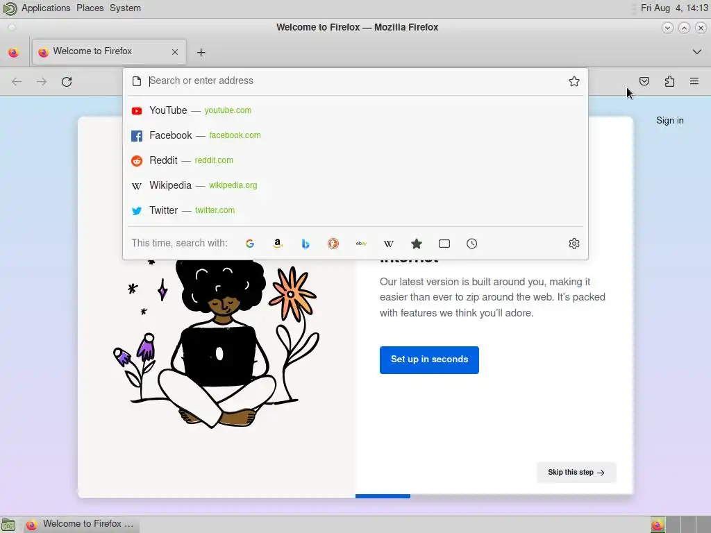Click show desktop icon in bottom panel
This screenshot has width=711, height=533.
coord(8,525)
